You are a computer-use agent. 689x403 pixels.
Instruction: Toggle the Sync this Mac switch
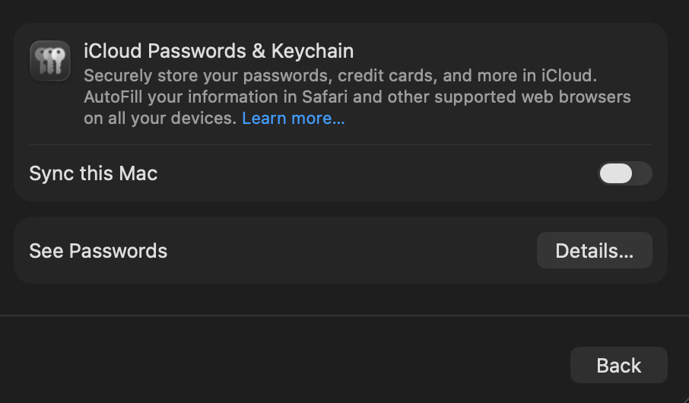(624, 173)
